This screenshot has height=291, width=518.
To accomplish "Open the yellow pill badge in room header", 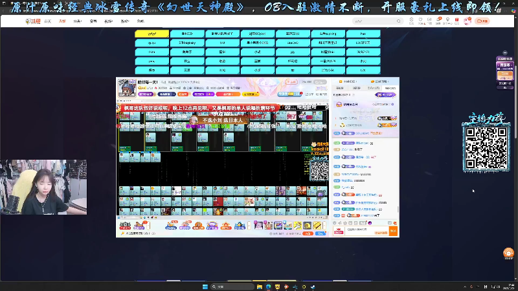I will [251, 94].
